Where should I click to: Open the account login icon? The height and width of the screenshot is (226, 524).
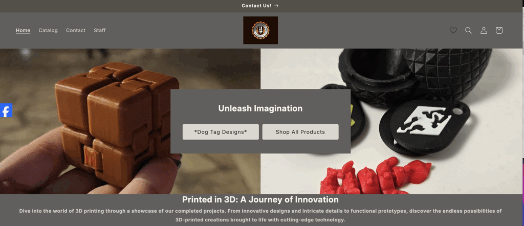484,30
